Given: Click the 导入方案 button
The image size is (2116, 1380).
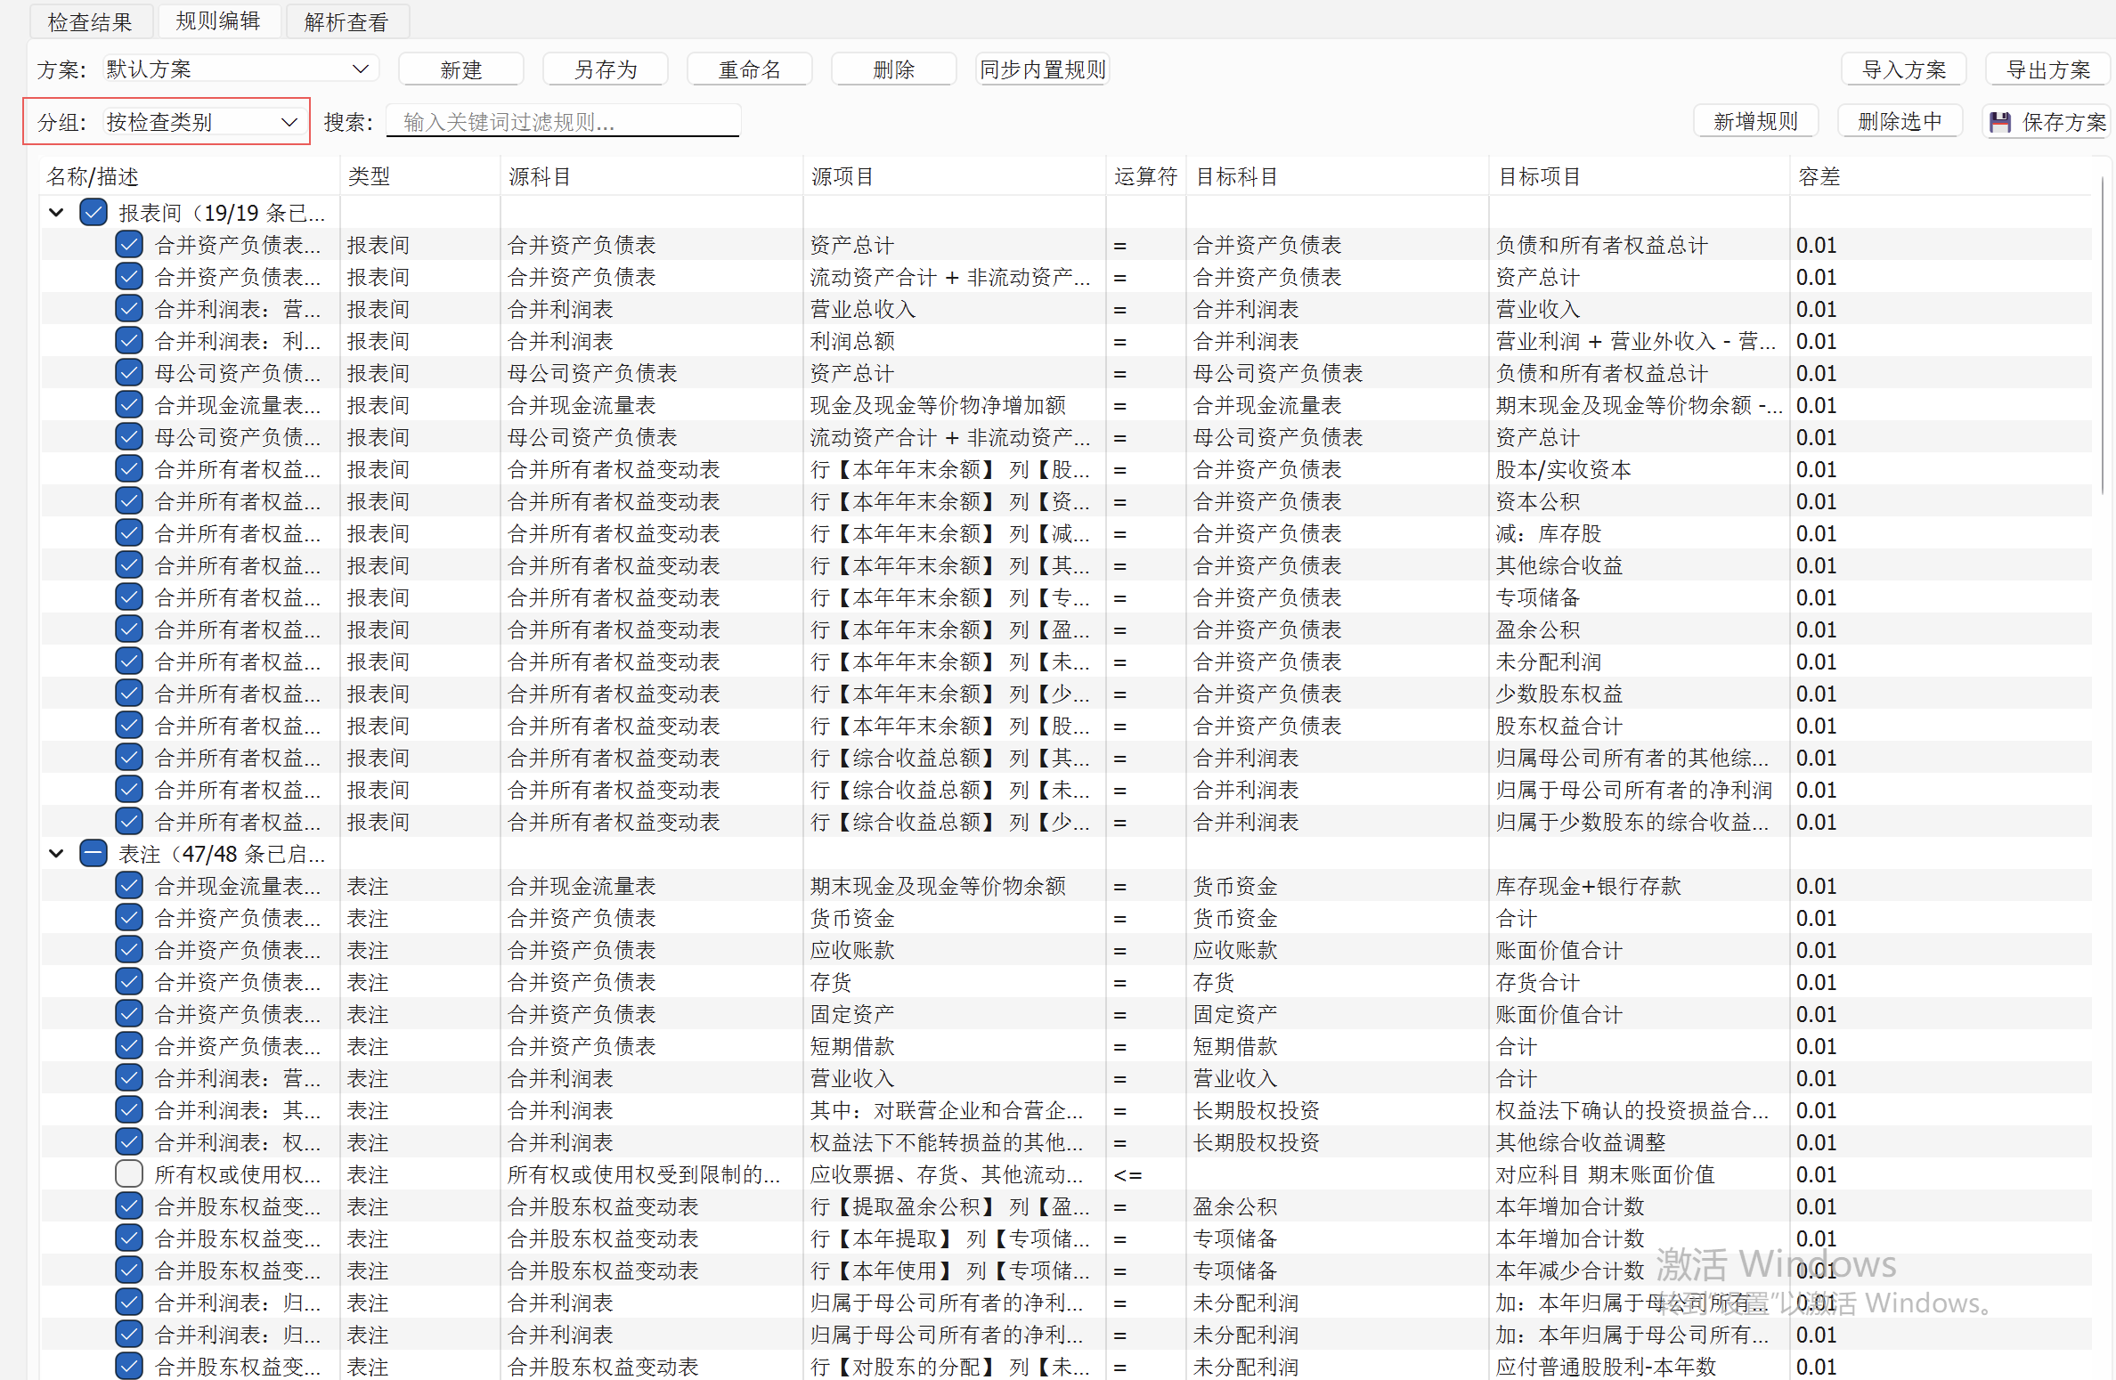Looking at the screenshot, I should pos(1903,69).
